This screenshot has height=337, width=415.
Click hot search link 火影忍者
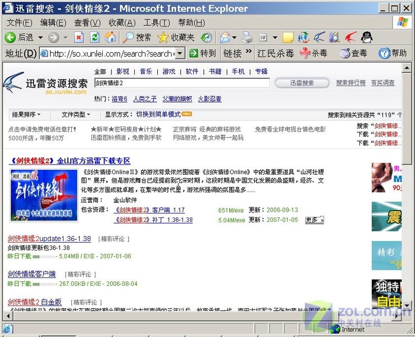(x=209, y=99)
